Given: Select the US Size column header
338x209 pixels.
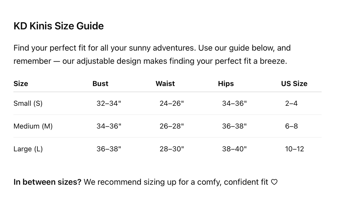Looking at the screenshot, I should [x=294, y=84].
